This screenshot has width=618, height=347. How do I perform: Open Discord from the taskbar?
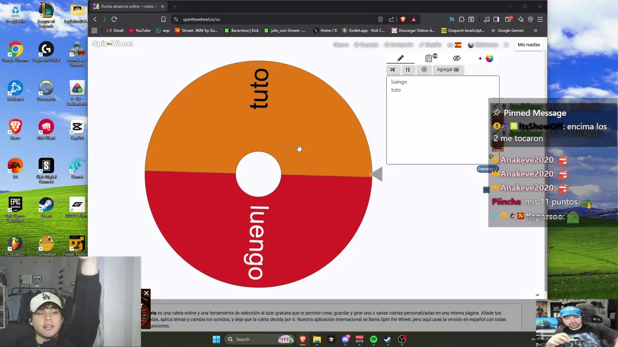345,339
